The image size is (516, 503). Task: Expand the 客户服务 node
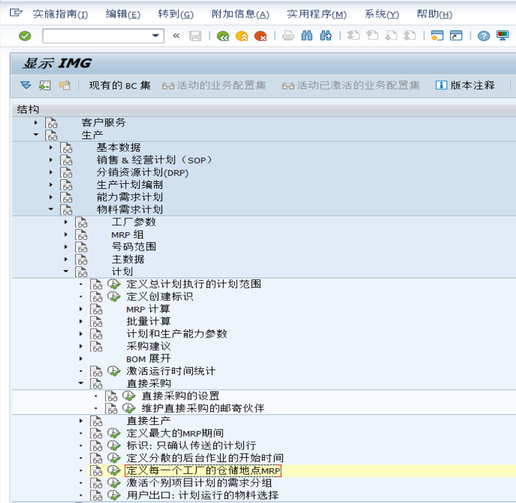coord(36,123)
